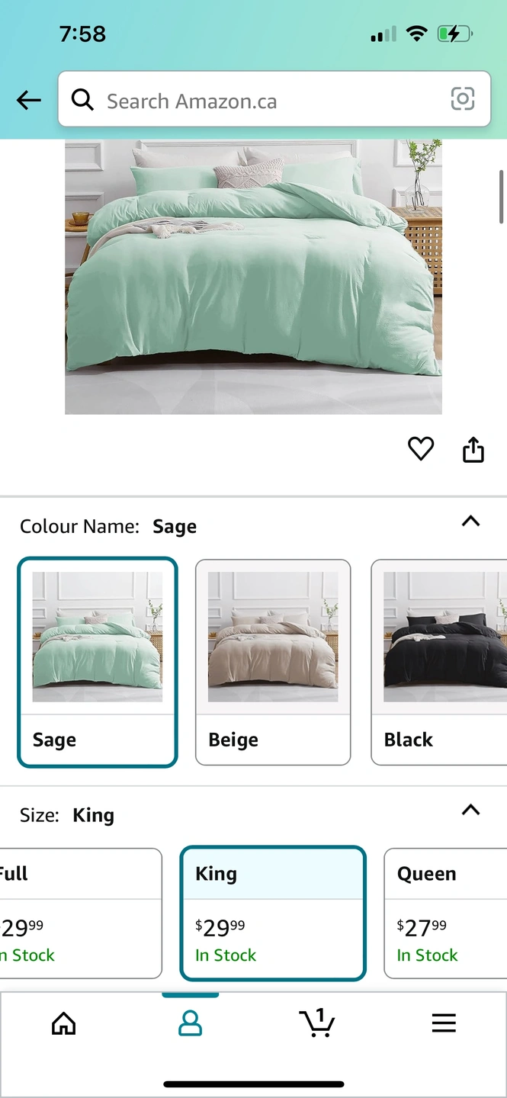
Task: Focus the Search Amazon.ca field
Action: (274, 99)
